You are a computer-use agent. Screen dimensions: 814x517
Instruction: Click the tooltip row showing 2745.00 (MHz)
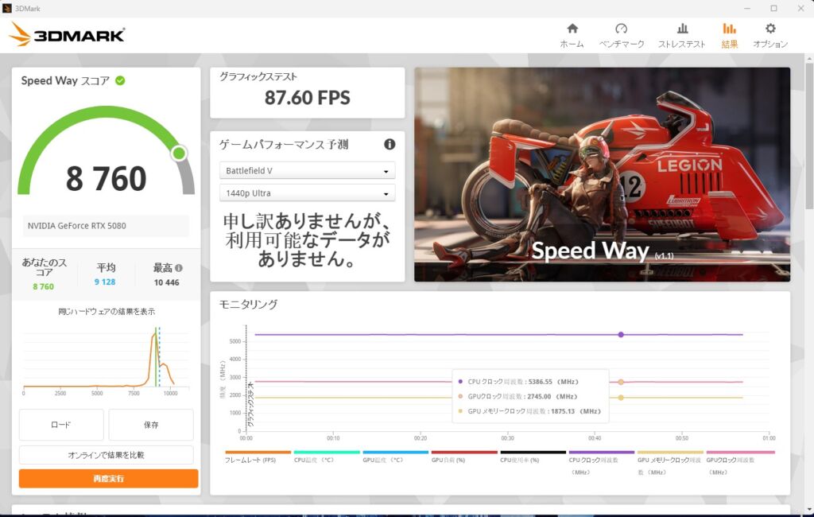[519, 396]
